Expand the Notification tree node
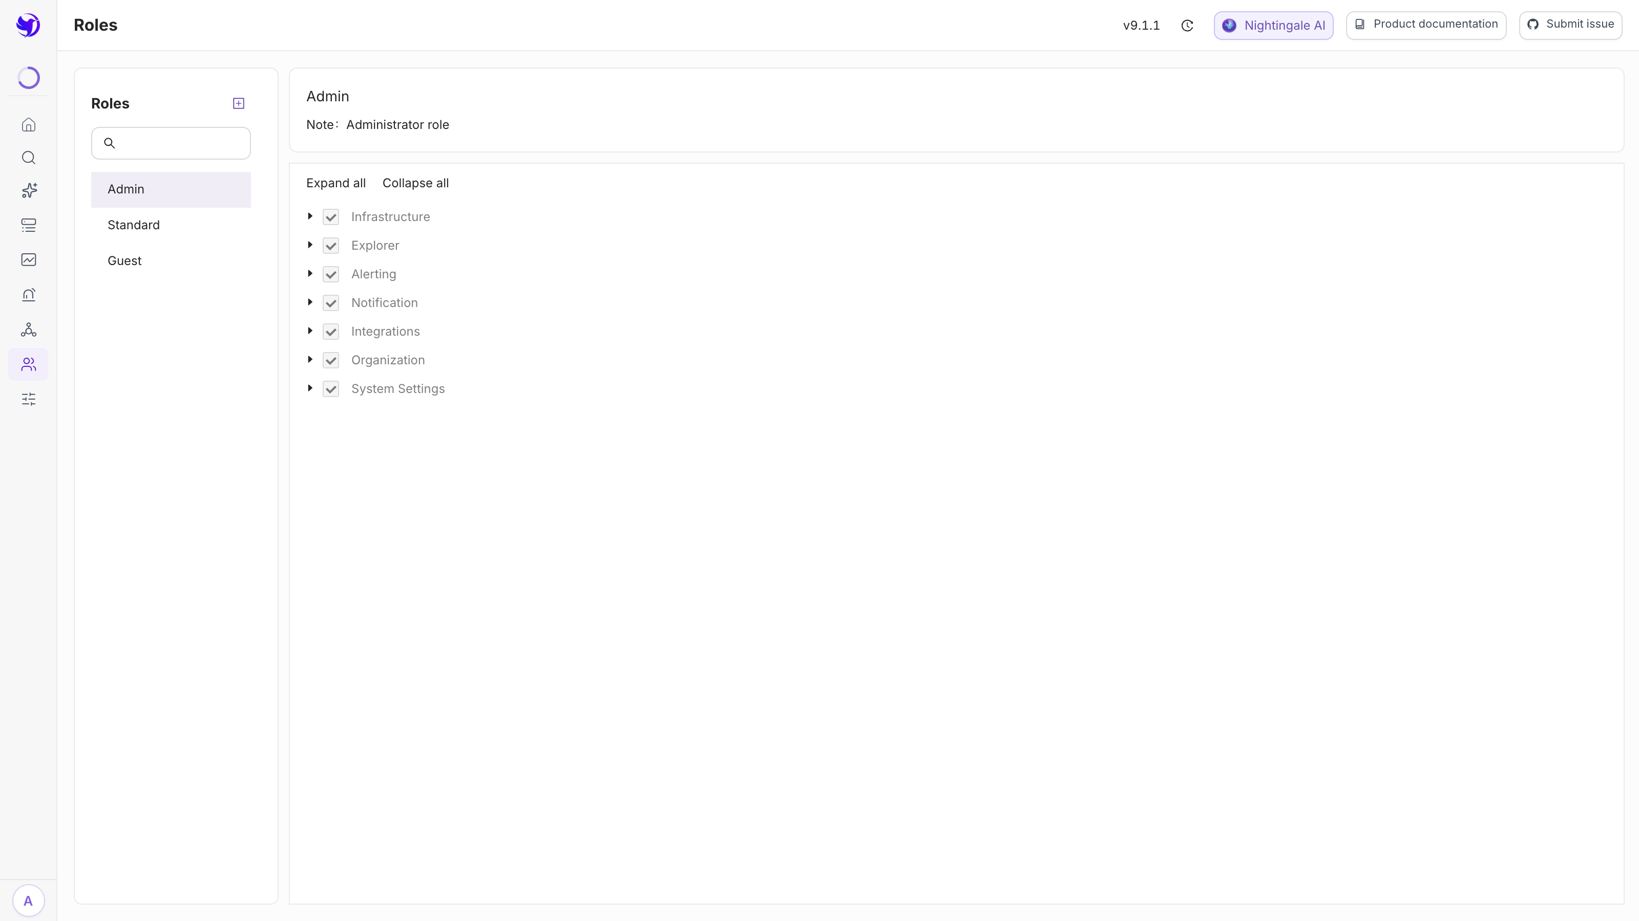The image size is (1639, 921). [x=310, y=302]
